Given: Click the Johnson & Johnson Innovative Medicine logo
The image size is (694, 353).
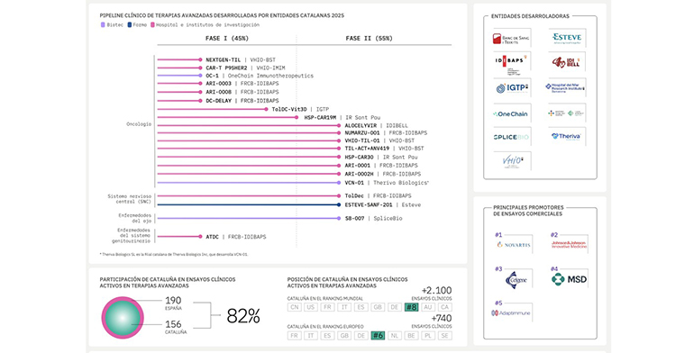Looking at the screenshot, I should (x=570, y=245).
